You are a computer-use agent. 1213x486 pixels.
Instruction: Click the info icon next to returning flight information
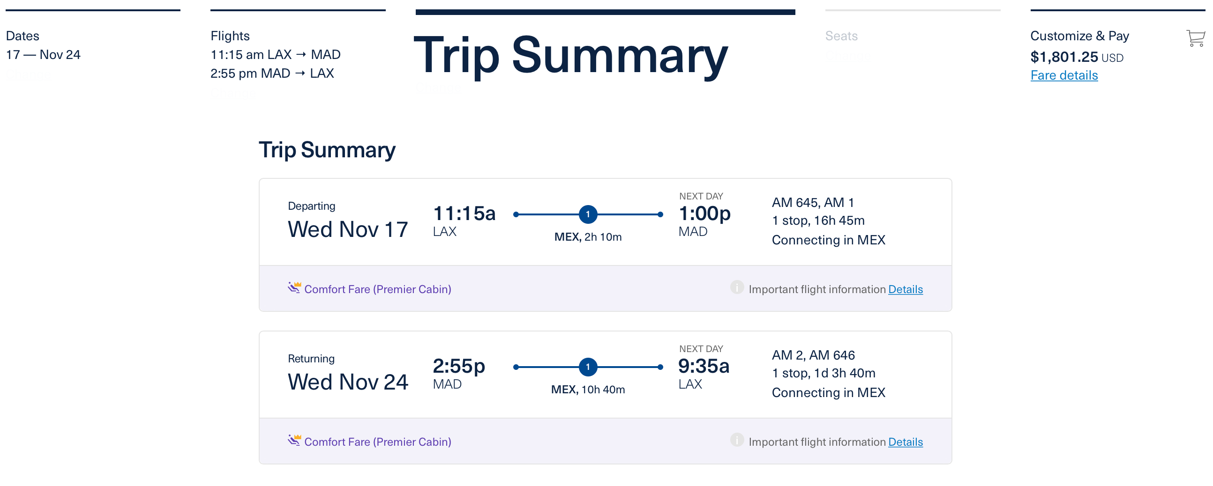click(x=737, y=442)
